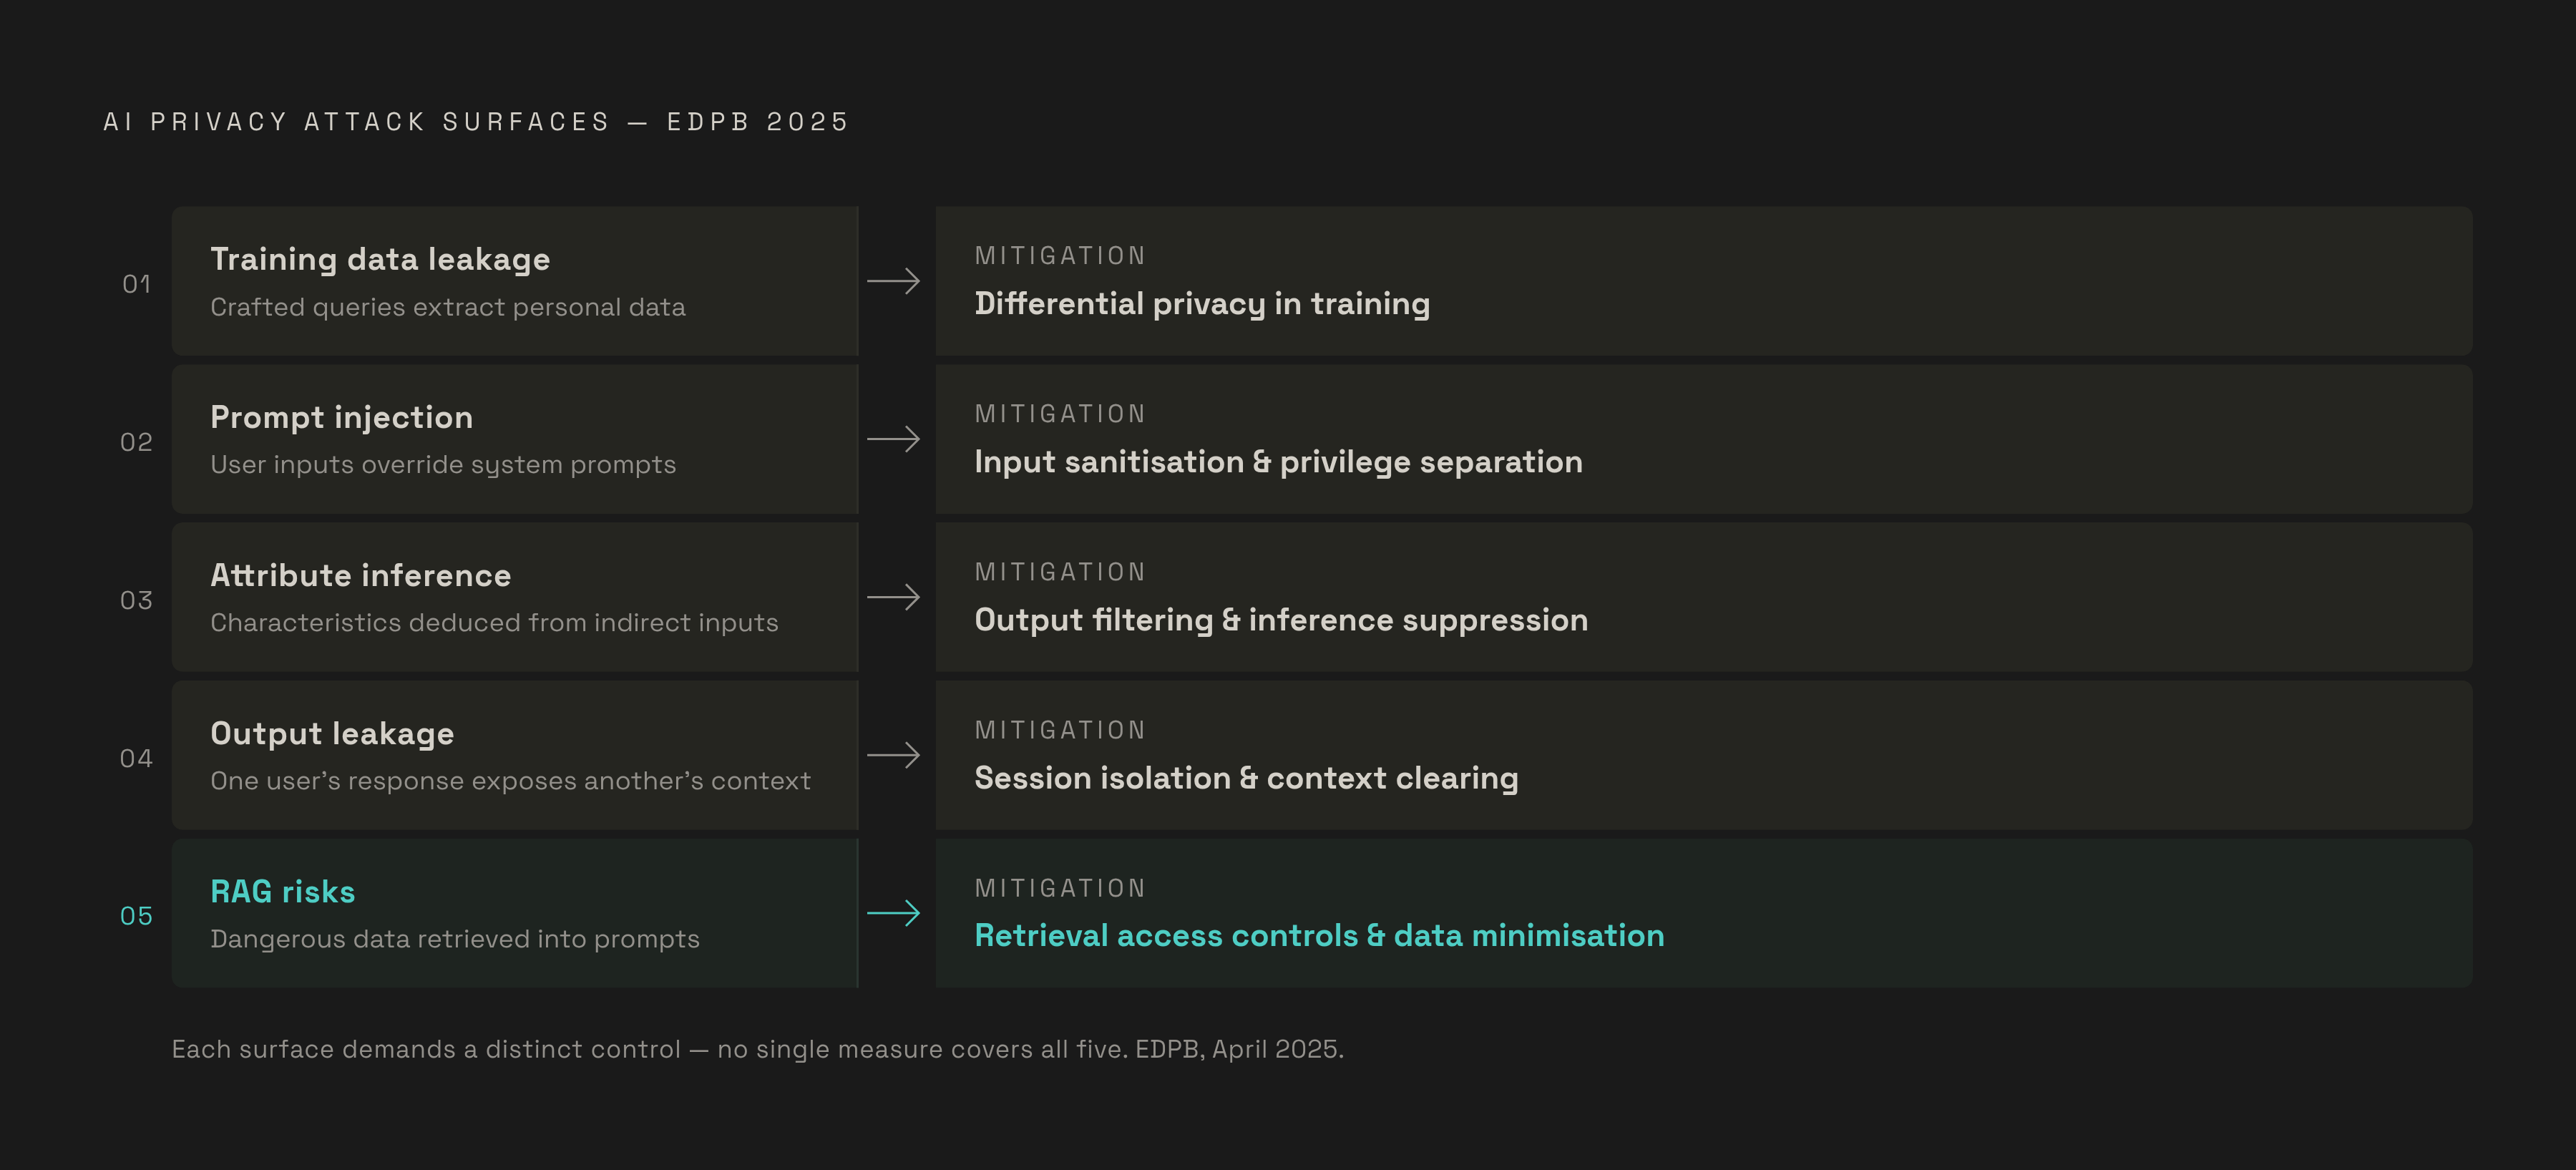This screenshot has height=1170, width=2576.
Task: Click the teal arrow after RAG risks
Action: (893, 913)
